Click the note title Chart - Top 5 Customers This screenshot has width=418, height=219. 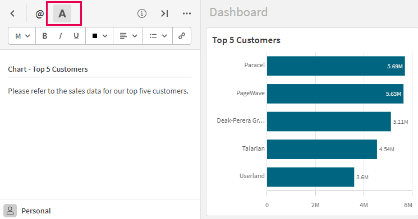click(48, 69)
